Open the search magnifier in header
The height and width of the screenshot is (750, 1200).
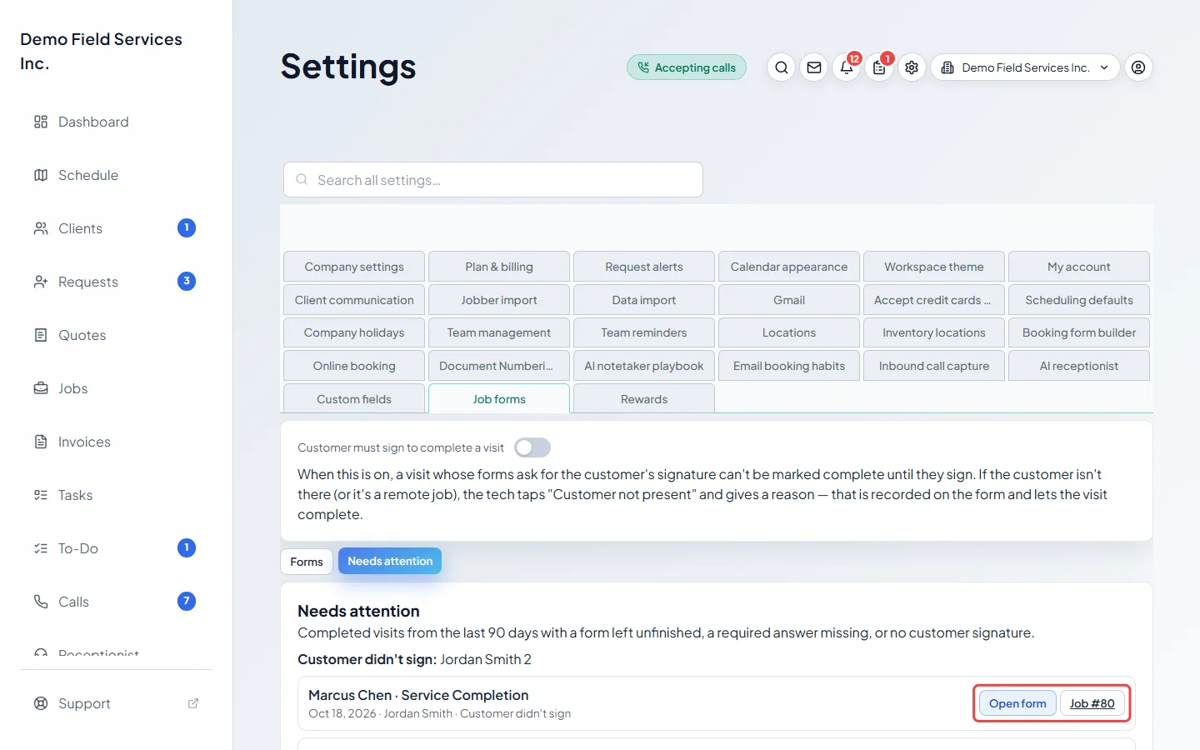point(782,67)
